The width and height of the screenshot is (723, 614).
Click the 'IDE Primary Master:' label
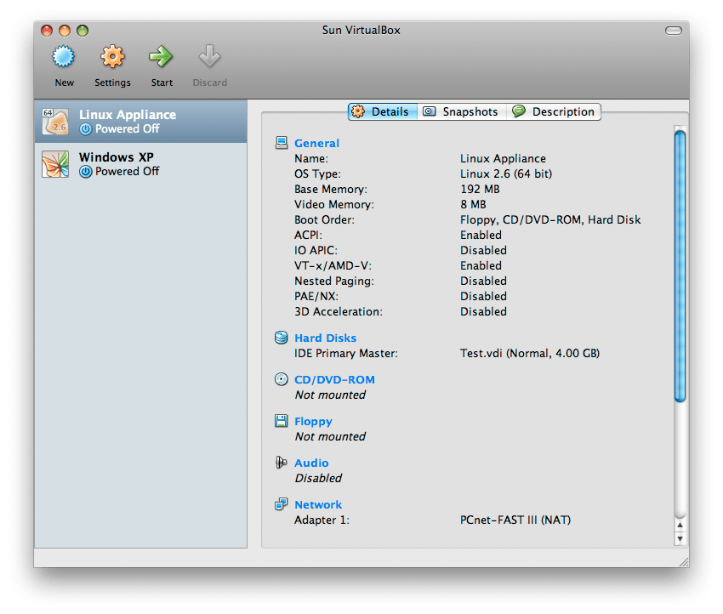(346, 354)
